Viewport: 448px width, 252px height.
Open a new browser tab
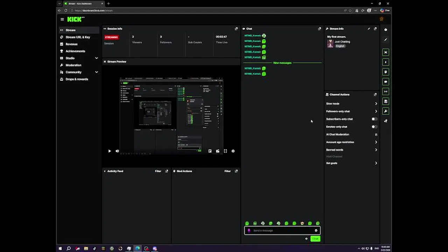pos(108,3)
